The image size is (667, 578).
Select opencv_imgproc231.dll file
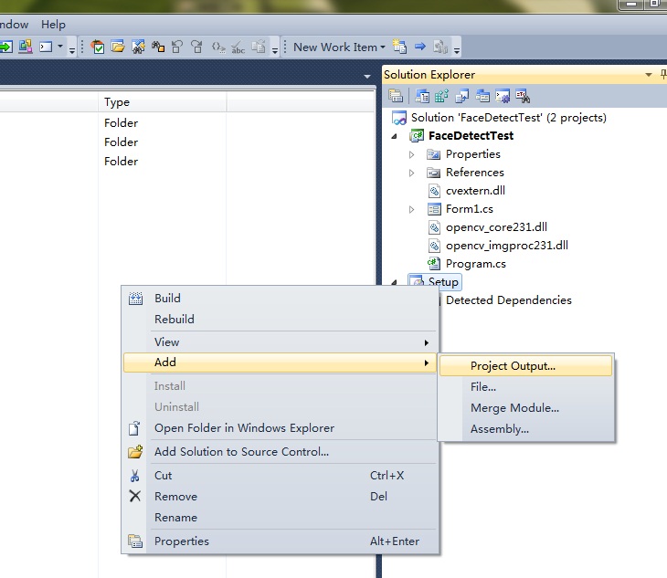[506, 246]
